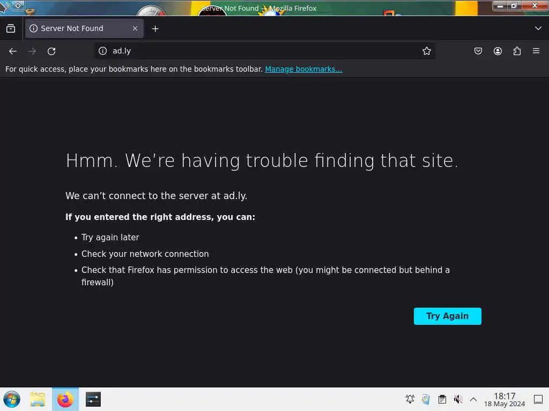
Task: Follow the Manage bookmarks link
Action: click(303, 69)
